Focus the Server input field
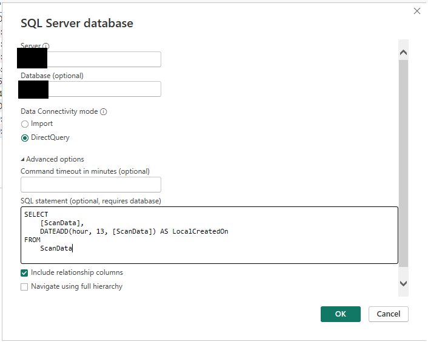 point(90,59)
